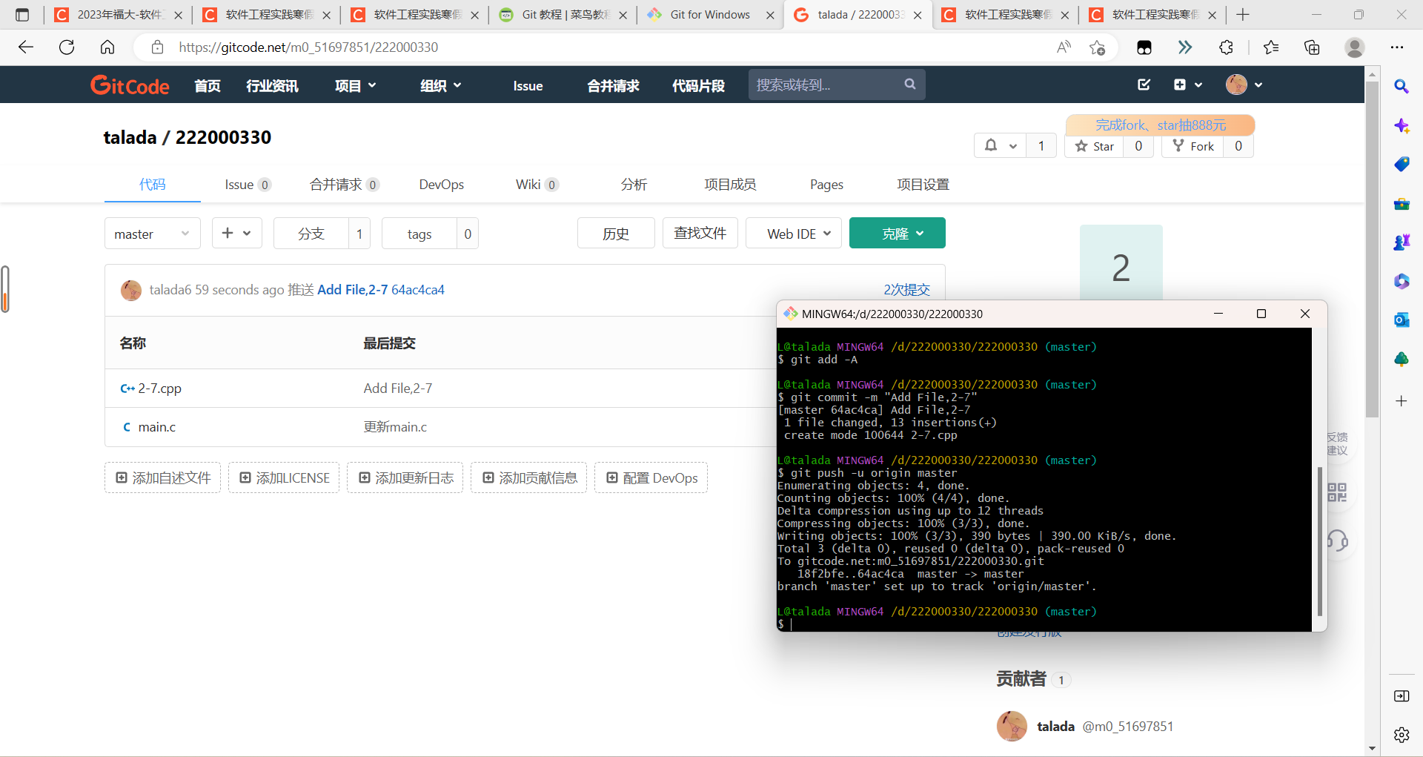Click the 历史 history button
The width and height of the screenshot is (1423, 757).
[x=615, y=234]
